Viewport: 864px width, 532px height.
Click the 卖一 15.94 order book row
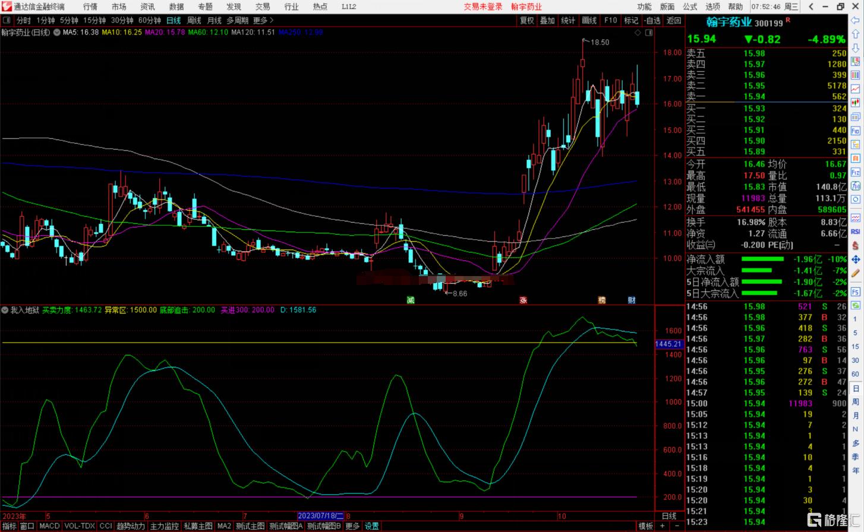[766, 96]
